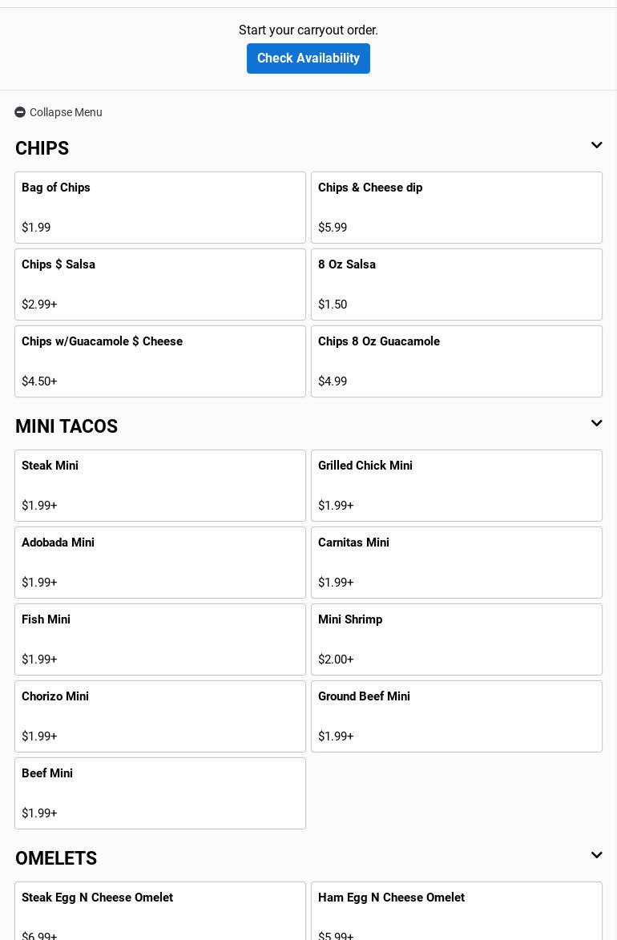Image resolution: width=617 pixels, height=940 pixels.
Task: Click the Collapse Menu minus icon
Action: point(20,112)
